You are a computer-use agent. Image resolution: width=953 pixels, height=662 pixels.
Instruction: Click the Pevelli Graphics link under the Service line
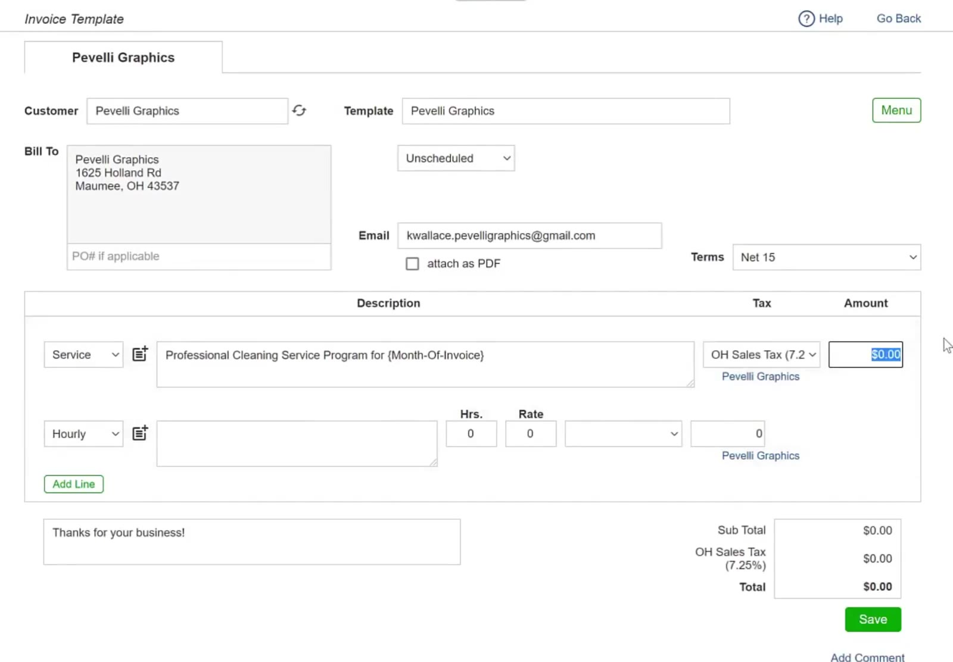tap(761, 376)
